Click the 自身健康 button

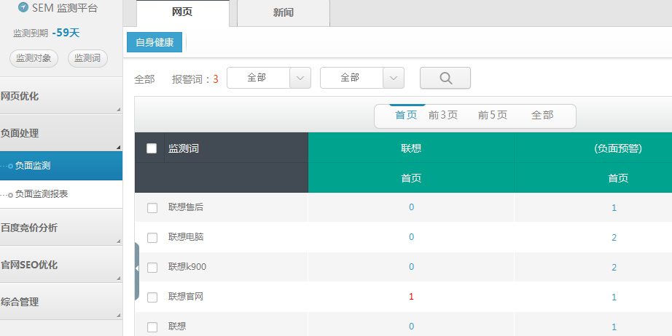coord(155,42)
